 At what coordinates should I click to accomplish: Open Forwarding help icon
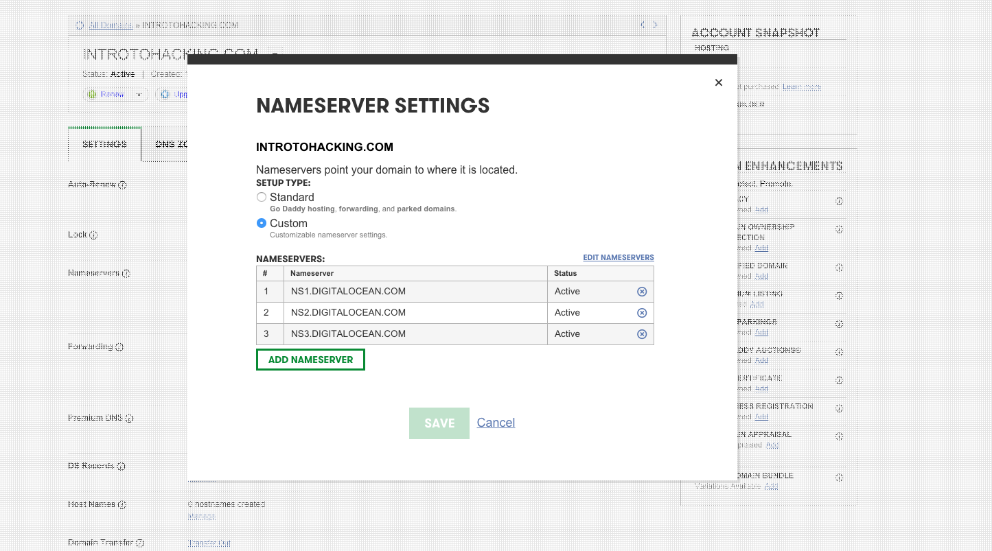[x=119, y=347]
